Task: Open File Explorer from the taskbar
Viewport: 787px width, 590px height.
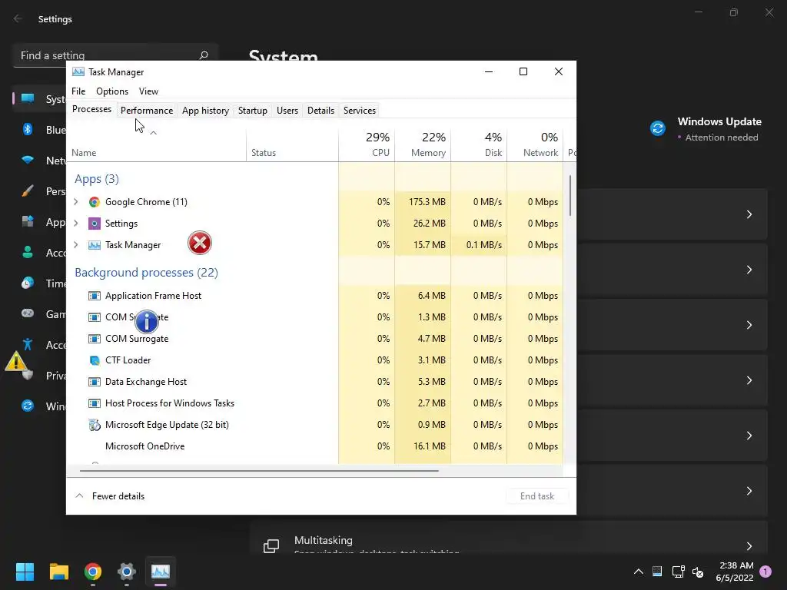Action: [x=58, y=572]
